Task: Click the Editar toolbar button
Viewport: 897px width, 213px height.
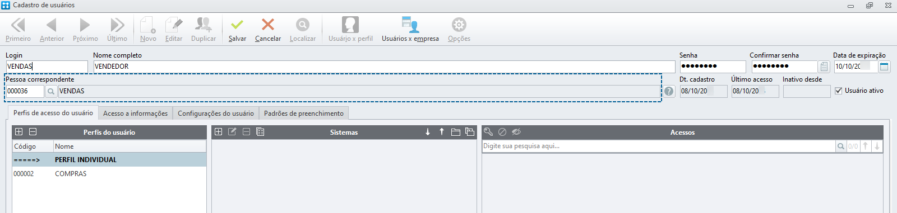Action: pos(174,30)
